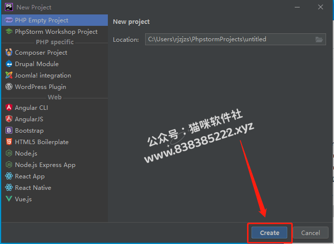Screen dimensions: 334x244
Task: Select Vue.js project type
Action: click(55, 199)
